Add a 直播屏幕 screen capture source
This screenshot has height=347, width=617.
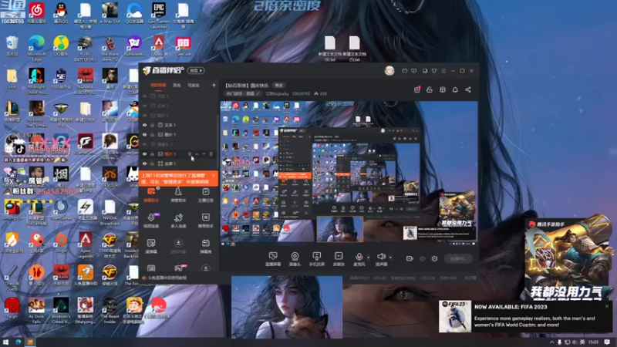point(273,259)
